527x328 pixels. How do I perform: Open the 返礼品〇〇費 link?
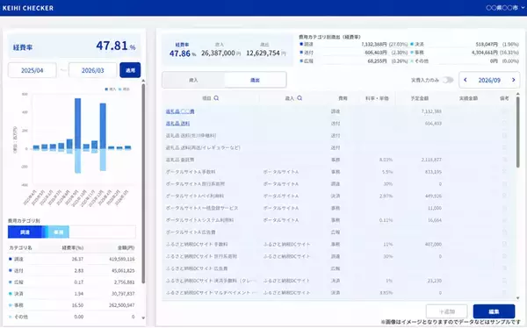click(180, 111)
